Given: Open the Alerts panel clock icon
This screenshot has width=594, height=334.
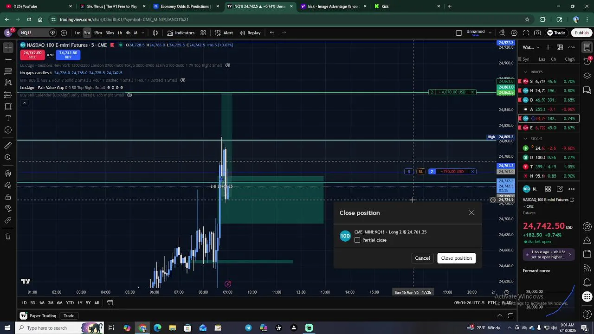Looking at the screenshot, I should (587, 60).
